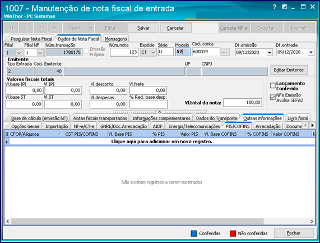Screen dimensions: 320x243
Task: Uncheck NFe Emissão Avulsa SEFAZ
Action: click(x=273, y=97)
